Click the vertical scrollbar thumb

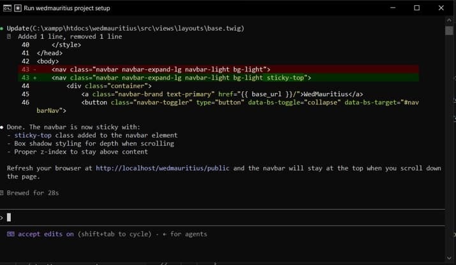point(449,31)
